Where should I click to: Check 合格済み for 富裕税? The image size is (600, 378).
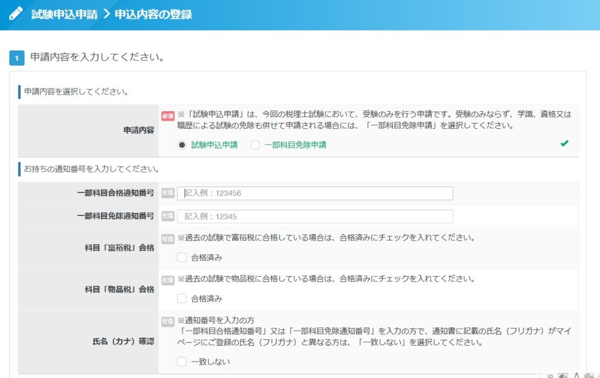[x=182, y=257]
